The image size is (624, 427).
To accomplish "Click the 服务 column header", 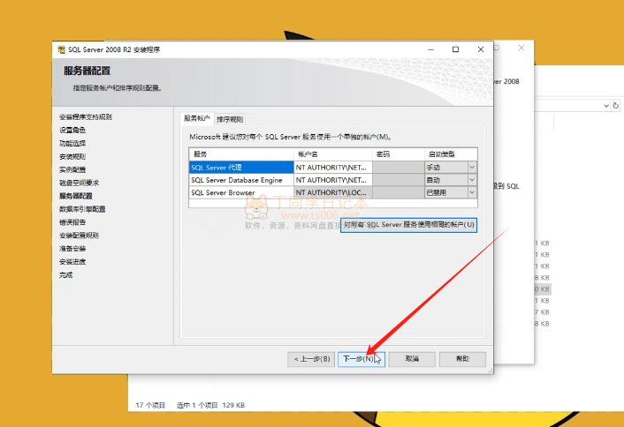I will 241,154.
